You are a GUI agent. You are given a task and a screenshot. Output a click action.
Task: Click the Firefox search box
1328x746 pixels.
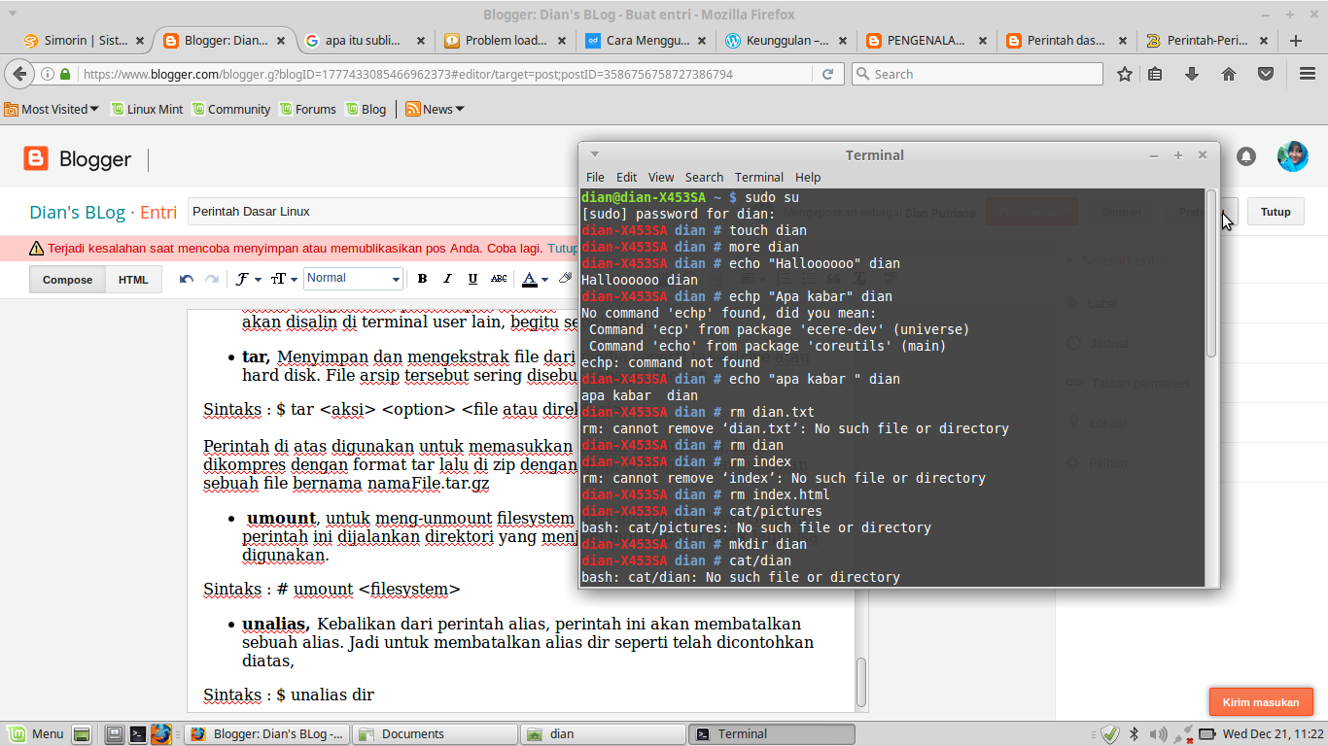977,74
